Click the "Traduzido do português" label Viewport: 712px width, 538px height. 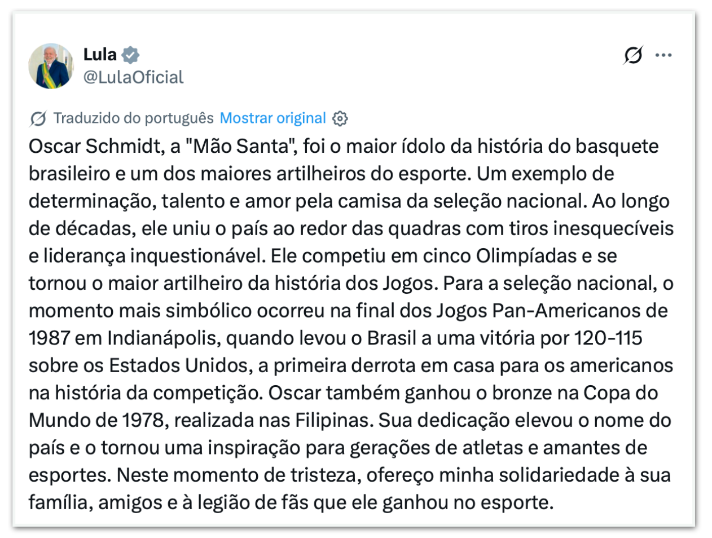tap(133, 118)
